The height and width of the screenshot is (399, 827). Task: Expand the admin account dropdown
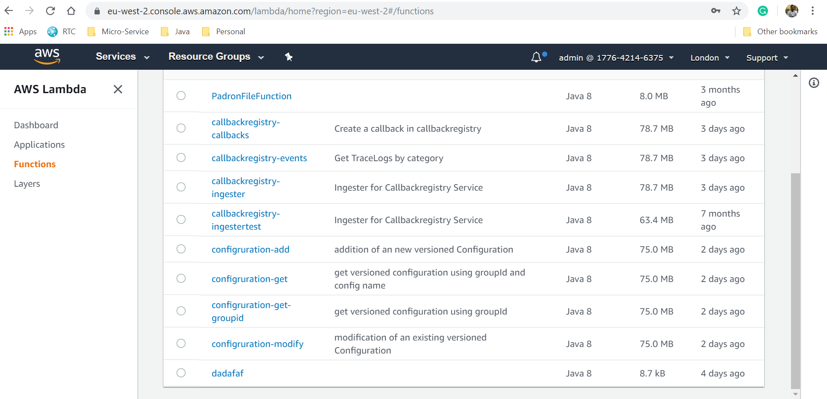point(616,58)
